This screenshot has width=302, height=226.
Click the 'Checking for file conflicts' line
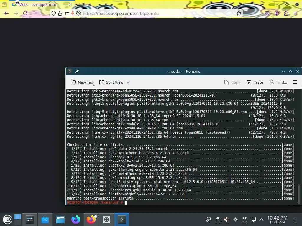180,145
